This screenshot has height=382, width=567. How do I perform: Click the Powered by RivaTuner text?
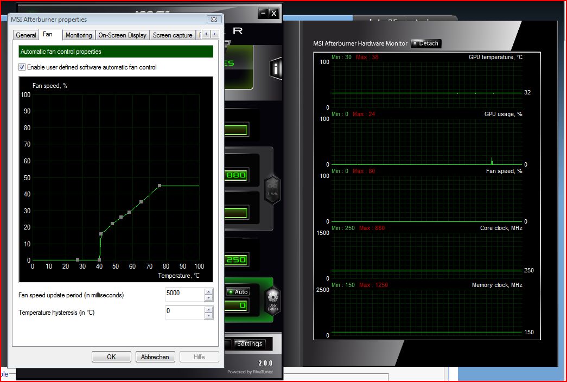click(x=250, y=372)
